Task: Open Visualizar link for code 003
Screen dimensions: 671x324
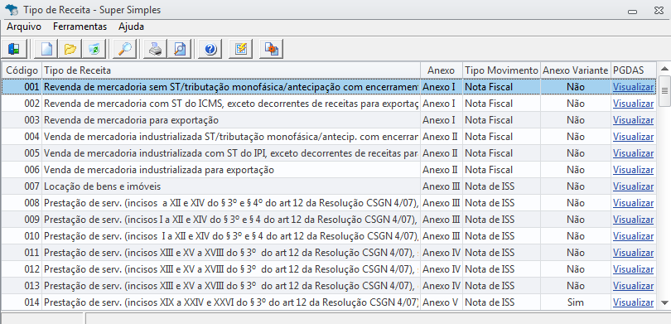Action: [x=633, y=120]
